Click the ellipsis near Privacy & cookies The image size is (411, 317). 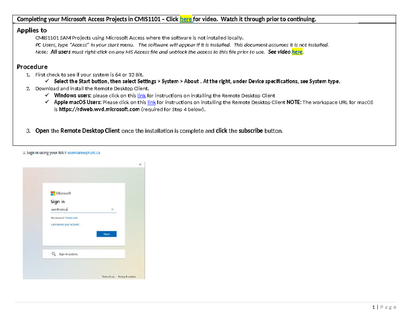point(141,277)
